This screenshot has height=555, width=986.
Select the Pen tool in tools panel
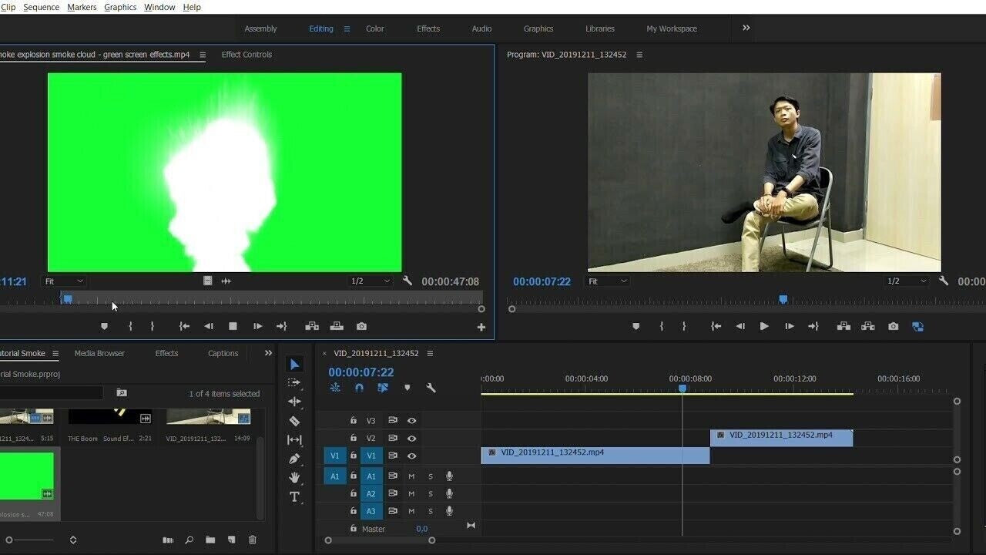(x=294, y=459)
